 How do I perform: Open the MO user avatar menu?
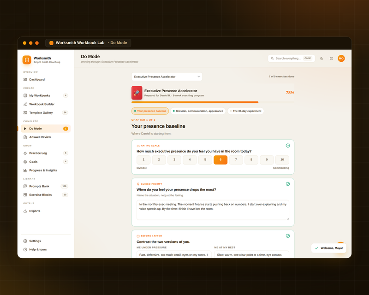pyautogui.click(x=341, y=59)
